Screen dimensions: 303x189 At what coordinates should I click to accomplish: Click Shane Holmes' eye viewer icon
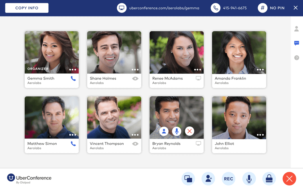pos(135,79)
